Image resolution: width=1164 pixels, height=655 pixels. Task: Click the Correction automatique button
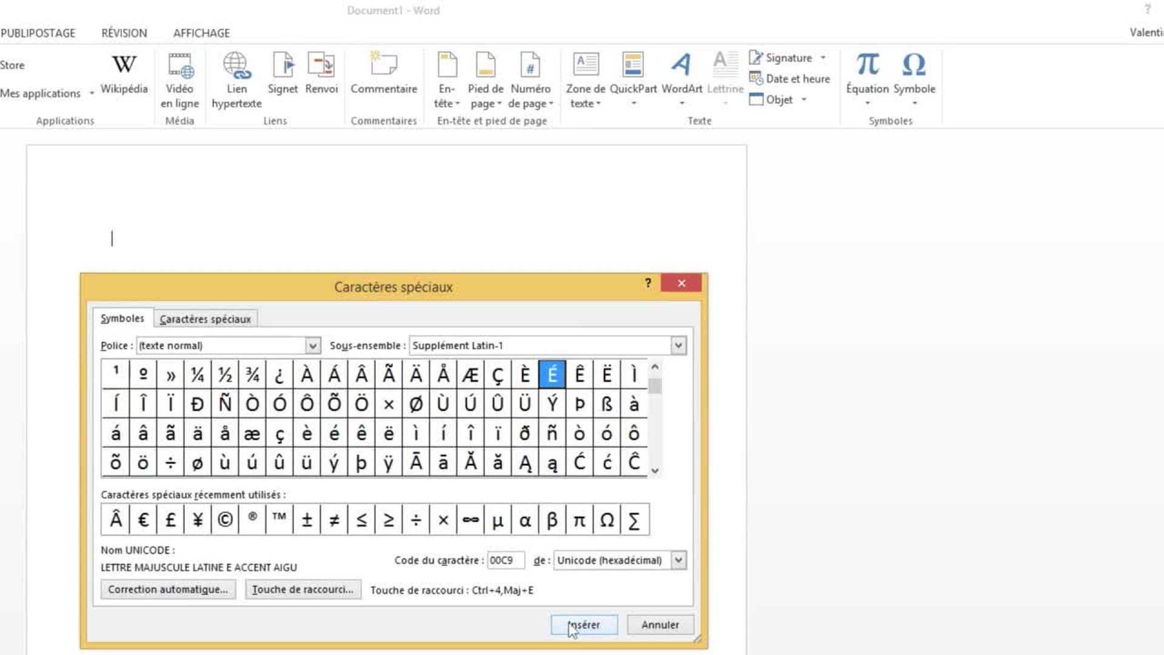pyautogui.click(x=167, y=589)
